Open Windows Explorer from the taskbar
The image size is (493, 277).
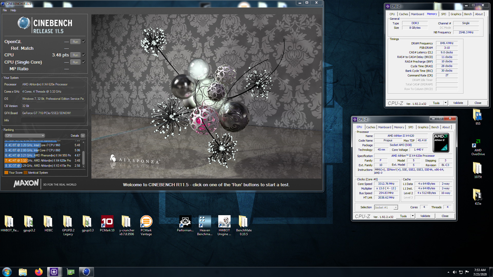tap(23, 272)
